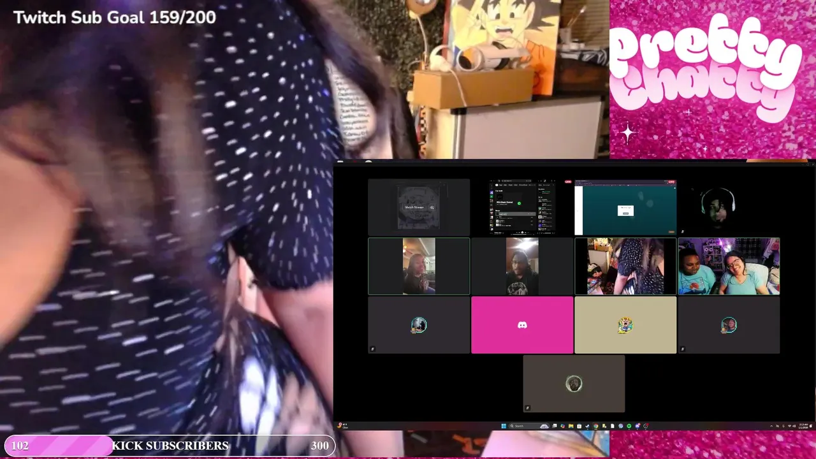
Task: Click the white Discord logo avatar
Action: click(x=522, y=325)
